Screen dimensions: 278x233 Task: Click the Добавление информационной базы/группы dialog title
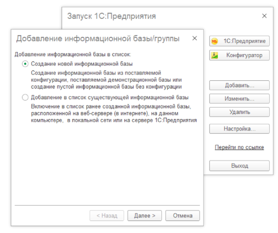tap(98, 39)
